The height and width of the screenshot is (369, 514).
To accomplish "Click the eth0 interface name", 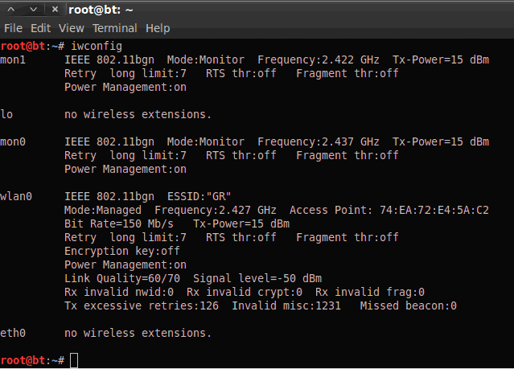I will pyautogui.click(x=13, y=333).
